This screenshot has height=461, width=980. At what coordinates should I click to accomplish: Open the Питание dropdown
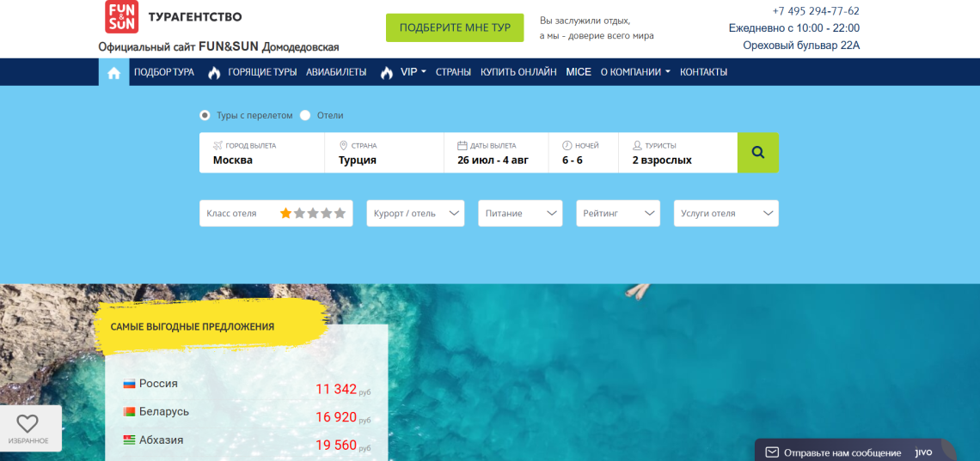pyautogui.click(x=520, y=214)
